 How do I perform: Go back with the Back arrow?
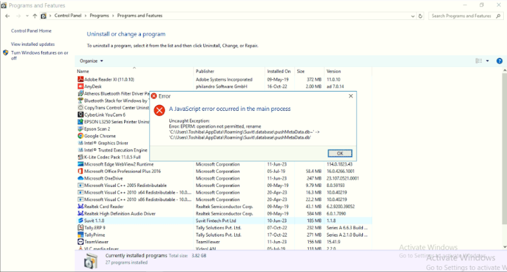(x=8, y=16)
